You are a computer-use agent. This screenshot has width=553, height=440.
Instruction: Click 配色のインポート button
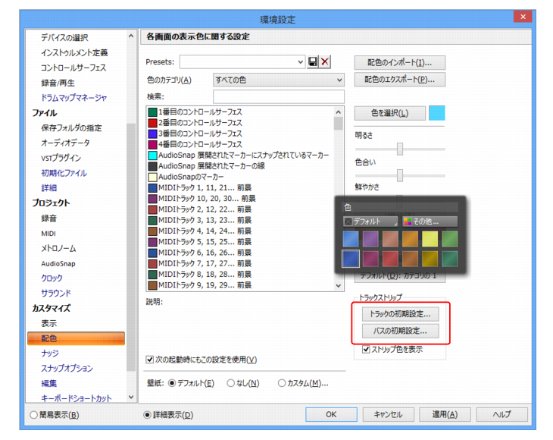tap(399, 62)
